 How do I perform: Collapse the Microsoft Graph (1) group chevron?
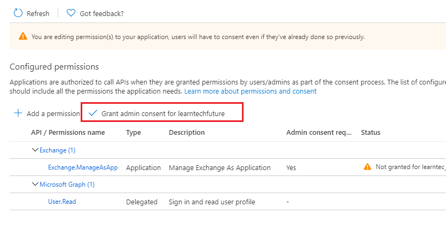point(35,185)
